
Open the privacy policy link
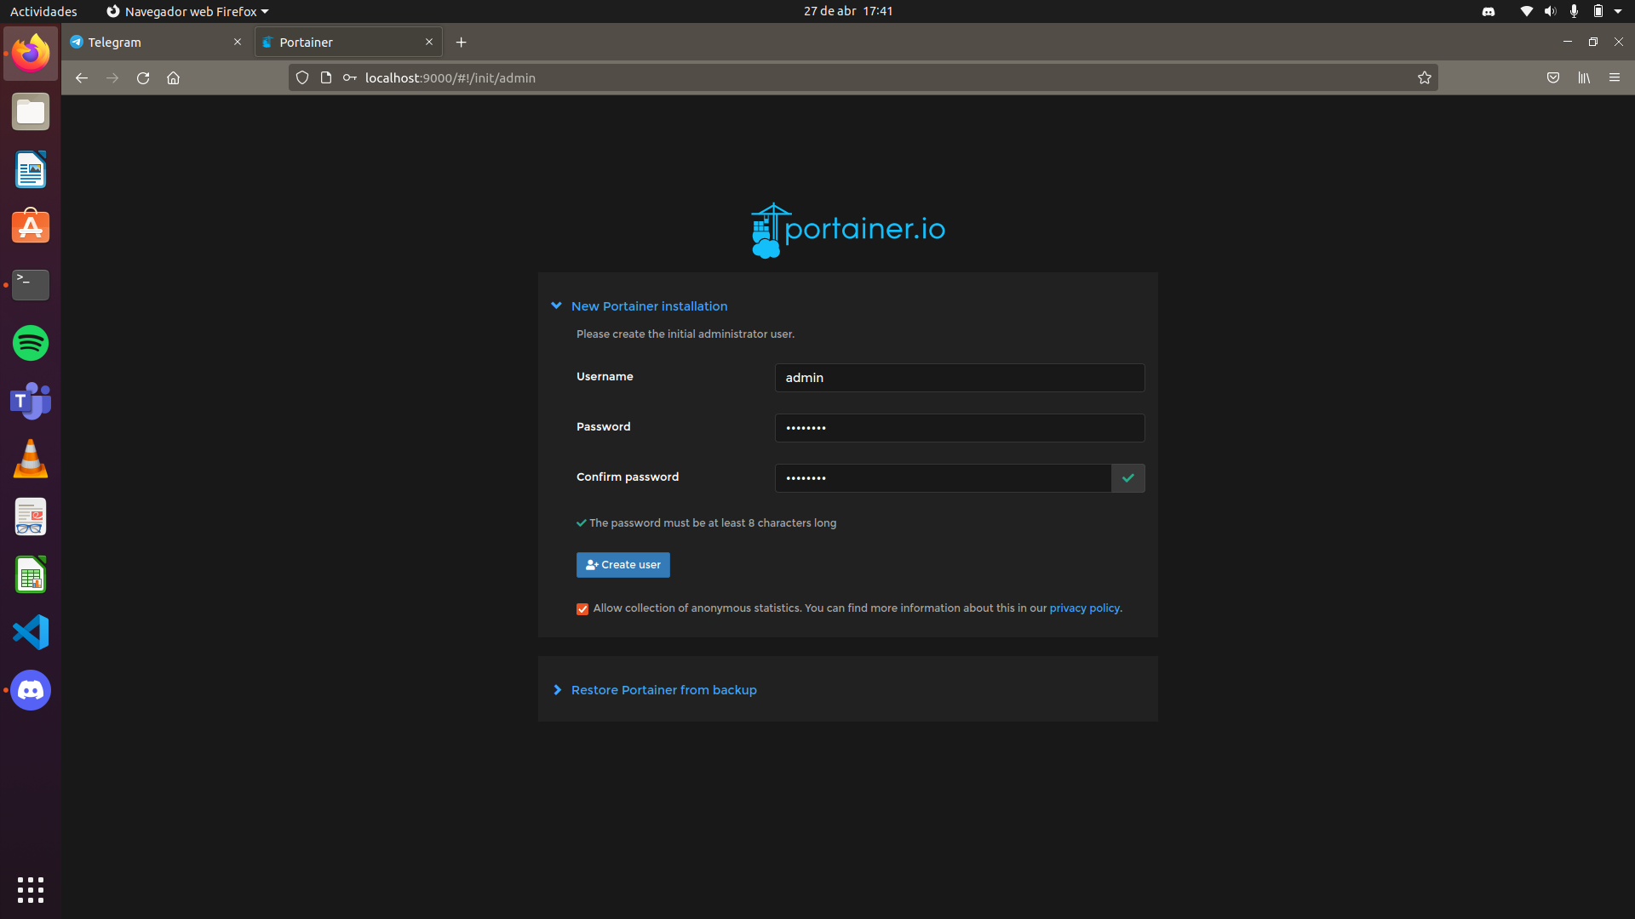point(1084,608)
